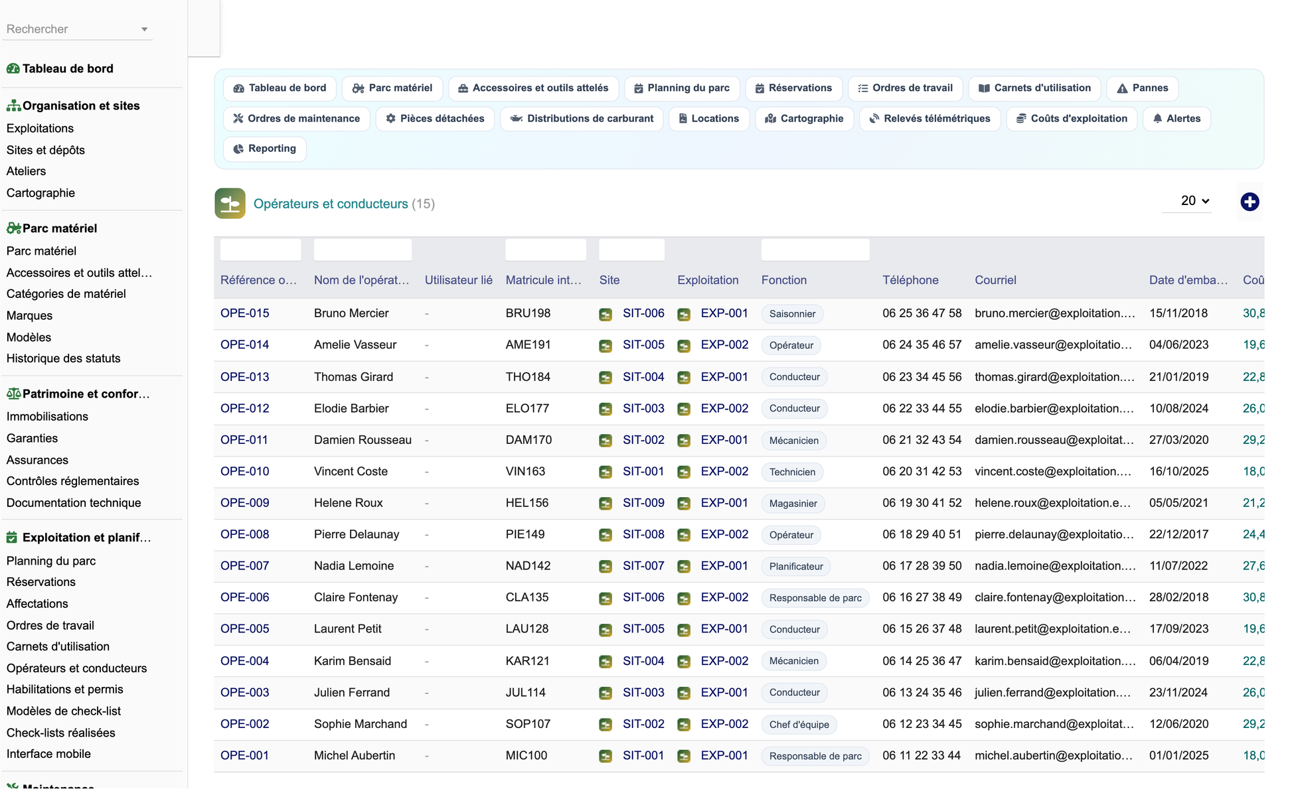This screenshot has height=799, width=1292.
Task: Click the site icon beside SIT-001 in OPE-010 row
Action: pyautogui.click(x=606, y=472)
